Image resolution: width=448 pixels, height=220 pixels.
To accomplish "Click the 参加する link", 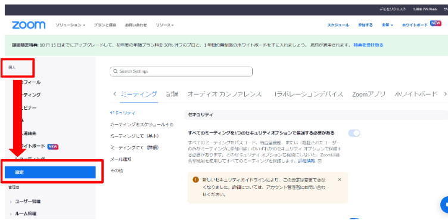I will click(x=365, y=25).
